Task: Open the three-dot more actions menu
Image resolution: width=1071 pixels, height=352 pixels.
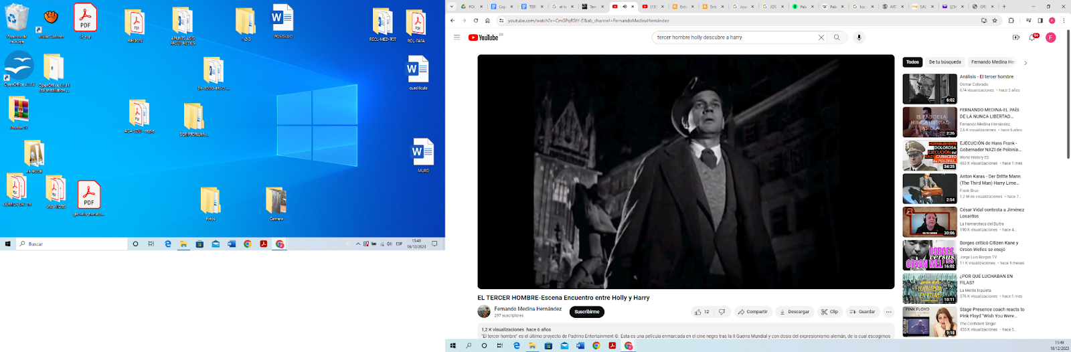Action: point(888,312)
